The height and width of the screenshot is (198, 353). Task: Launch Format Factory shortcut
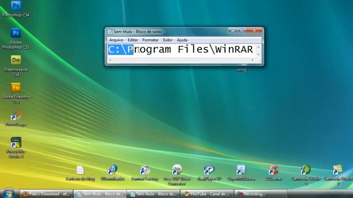pyautogui.click(x=145, y=173)
